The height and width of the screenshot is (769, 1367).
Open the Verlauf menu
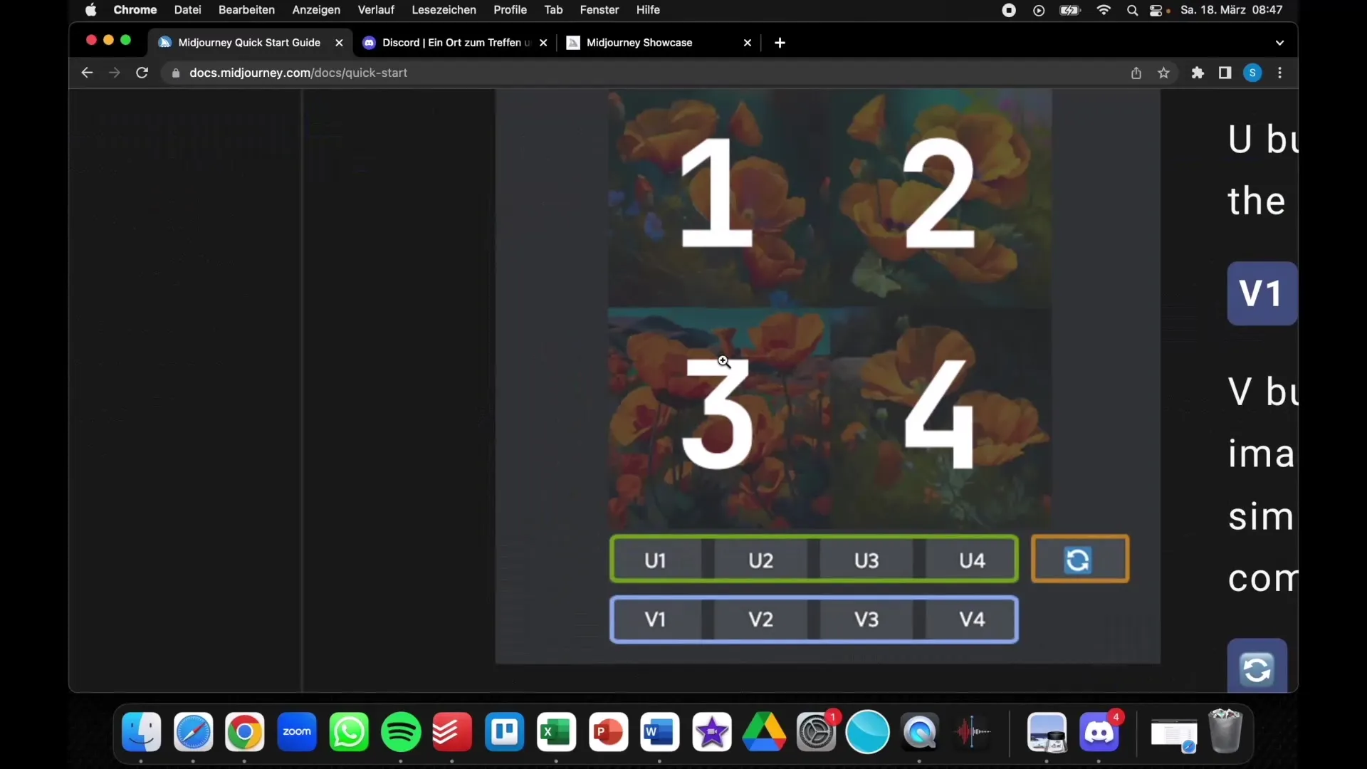click(376, 10)
